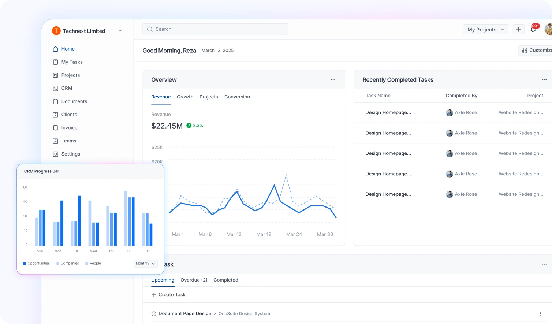Open task section more options menu

point(544,264)
